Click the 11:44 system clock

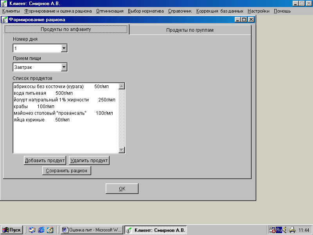[x=304, y=230]
